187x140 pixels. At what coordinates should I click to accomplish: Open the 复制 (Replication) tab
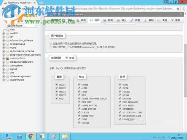(x=149, y=20)
